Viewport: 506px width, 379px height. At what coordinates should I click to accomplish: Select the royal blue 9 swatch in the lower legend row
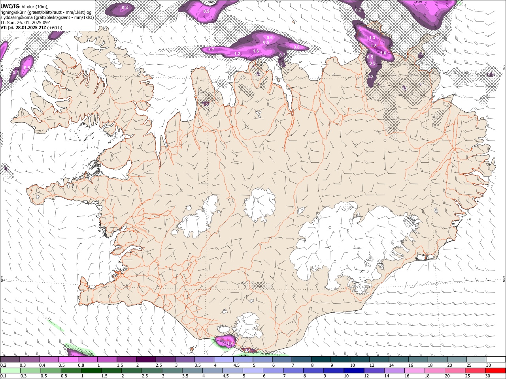pyautogui.click(x=333, y=370)
